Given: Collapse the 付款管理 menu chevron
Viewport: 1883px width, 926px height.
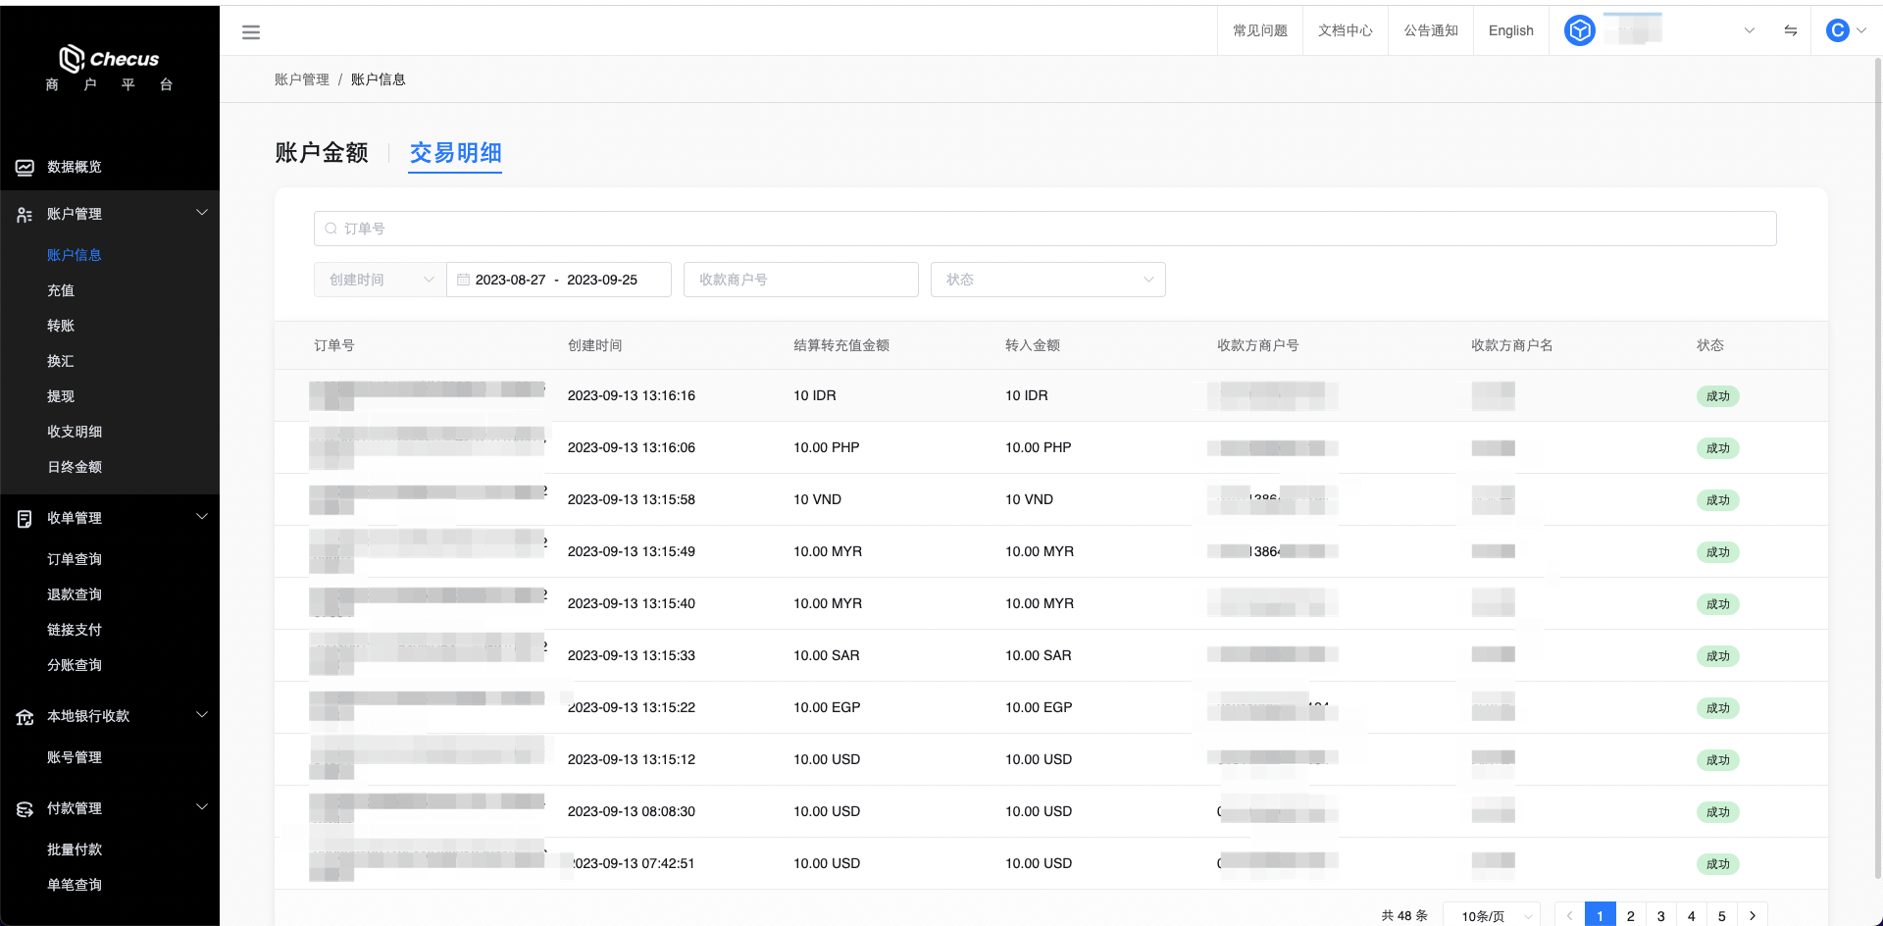Looking at the screenshot, I should tap(202, 807).
